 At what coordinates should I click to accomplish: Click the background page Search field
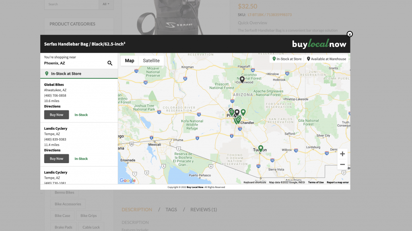(x=72, y=4)
